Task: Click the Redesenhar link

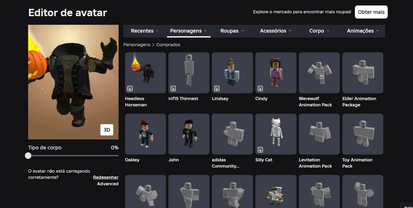Action: [106, 177]
